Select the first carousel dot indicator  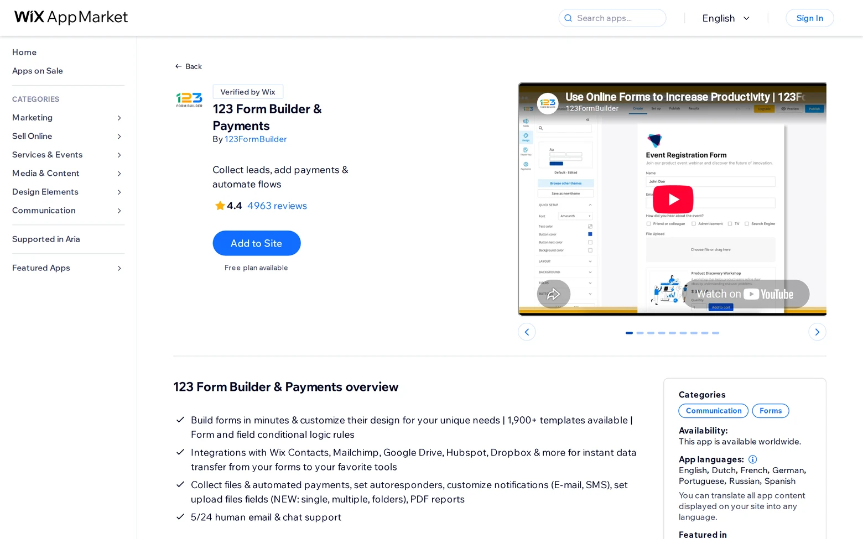(x=629, y=333)
